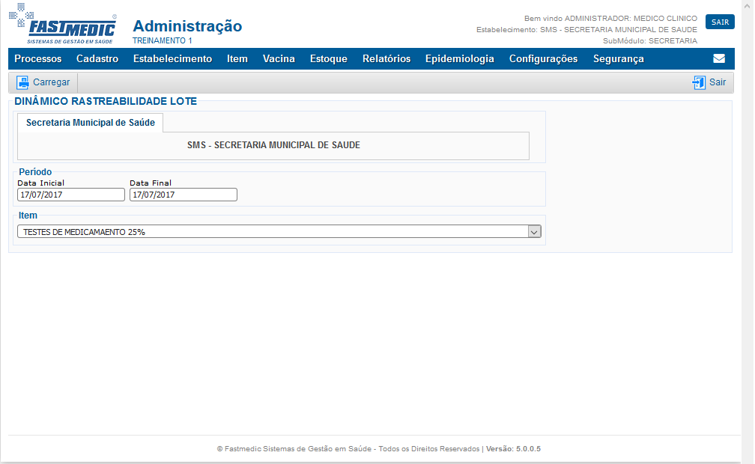This screenshot has height=464, width=755.
Task: Open the Estoque menu
Action: (328, 58)
